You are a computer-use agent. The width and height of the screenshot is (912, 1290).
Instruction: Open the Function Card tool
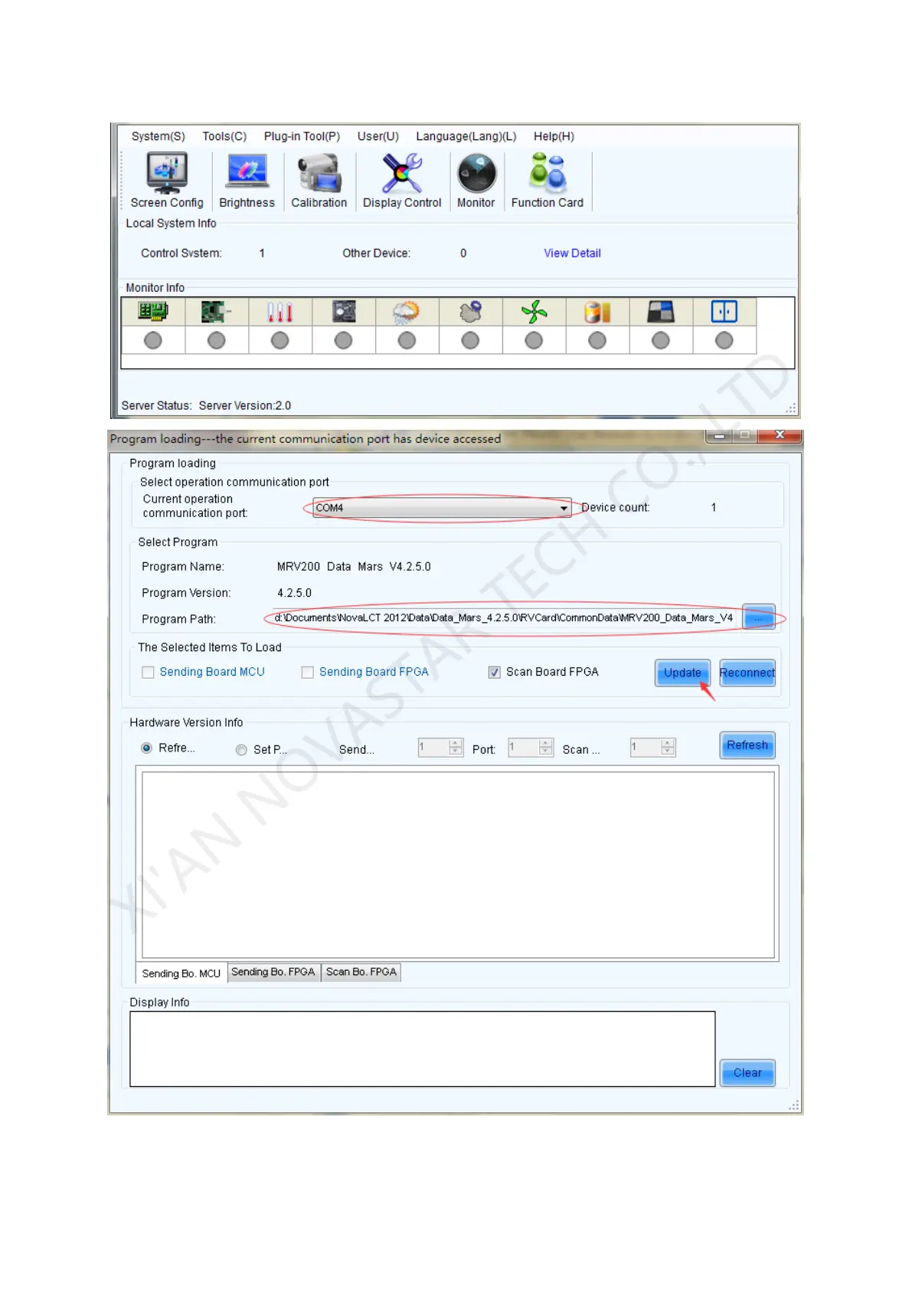(548, 181)
